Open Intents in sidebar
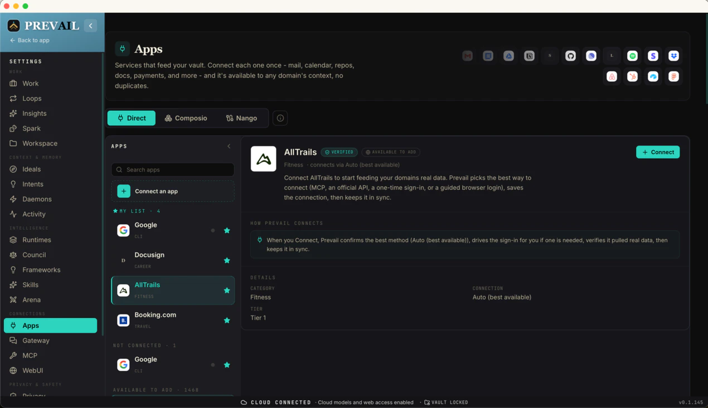The height and width of the screenshot is (408, 708). point(50,184)
